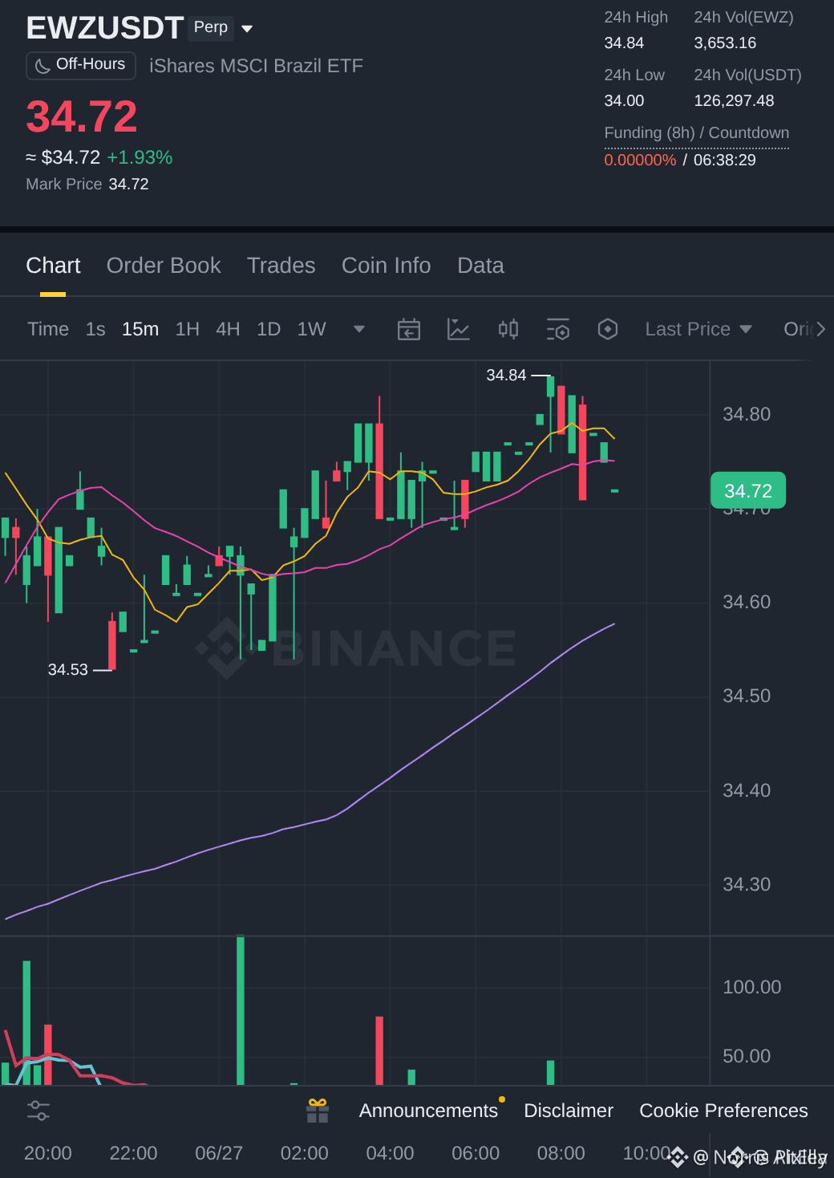Click the hexagon chart preferences icon
Image resolution: width=834 pixels, height=1178 pixels.
608,329
